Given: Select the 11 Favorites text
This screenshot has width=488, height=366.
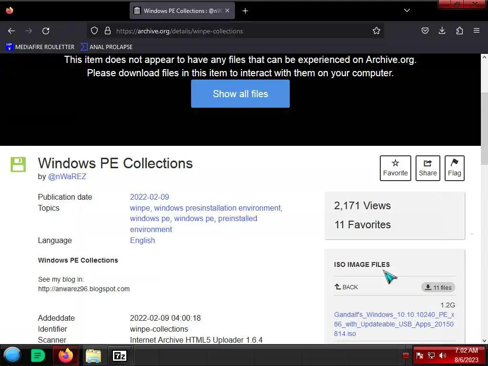Looking at the screenshot, I should click(x=362, y=224).
